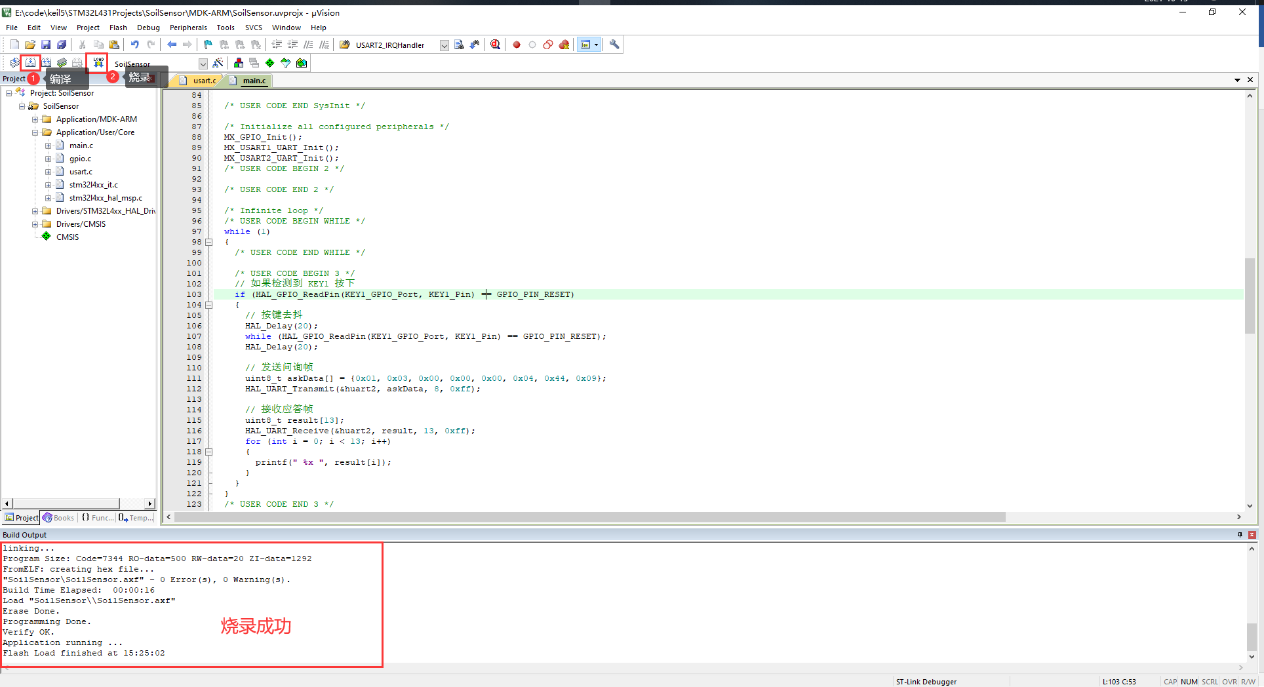The image size is (1264, 687).
Task: Start the debug session icon
Action: [495, 45]
